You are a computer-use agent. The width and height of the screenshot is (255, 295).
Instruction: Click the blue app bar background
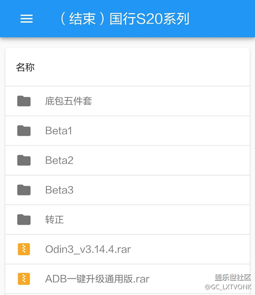click(221, 19)
